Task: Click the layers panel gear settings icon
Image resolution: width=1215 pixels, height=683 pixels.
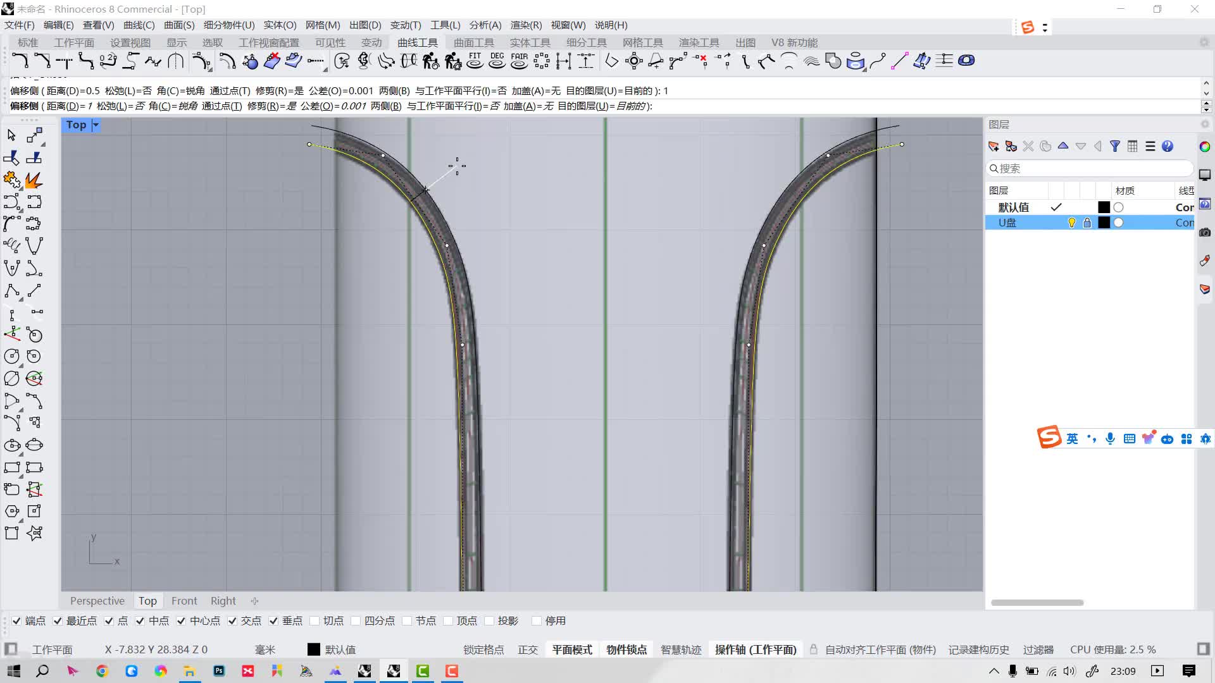Action: coord(1205,125)
